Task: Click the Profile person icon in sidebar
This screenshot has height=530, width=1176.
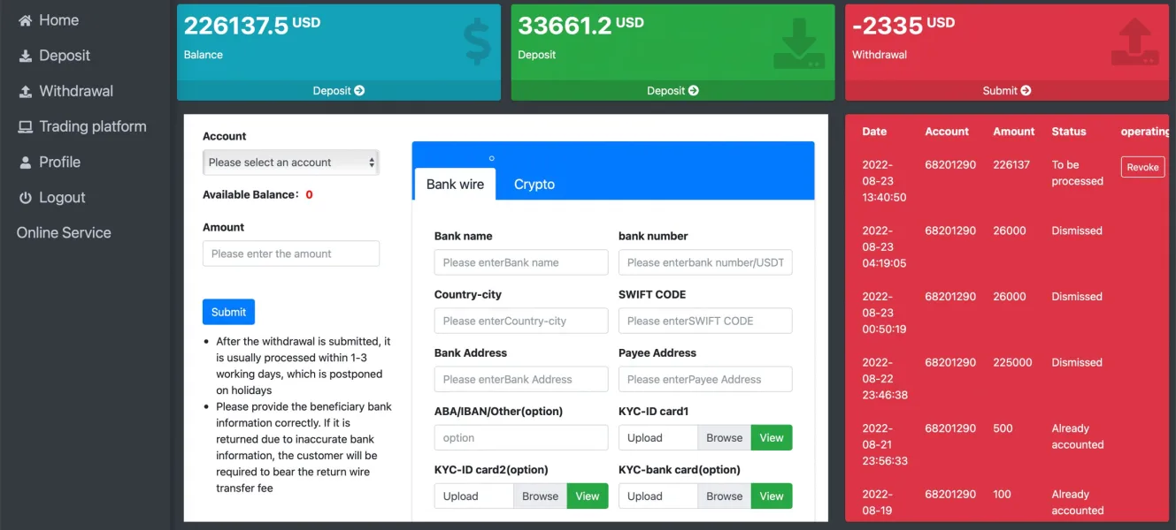Action: click(x=25, y=163)
